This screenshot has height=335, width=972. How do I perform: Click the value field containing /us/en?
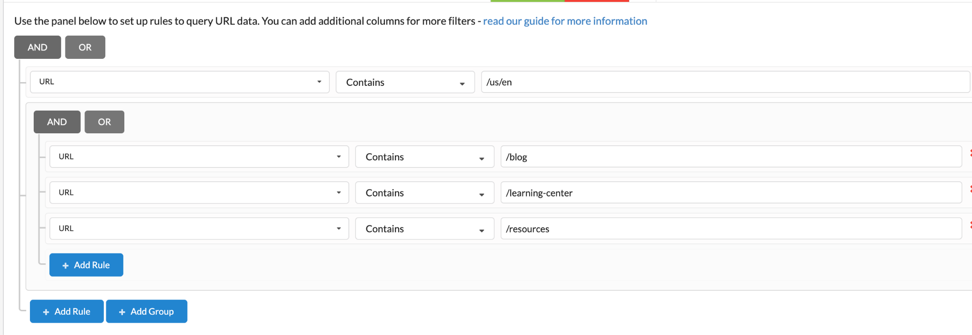tap(726, 82)
